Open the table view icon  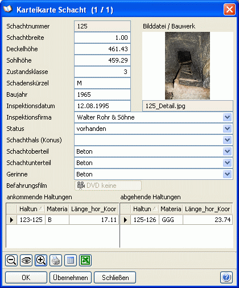pos(71,260)
